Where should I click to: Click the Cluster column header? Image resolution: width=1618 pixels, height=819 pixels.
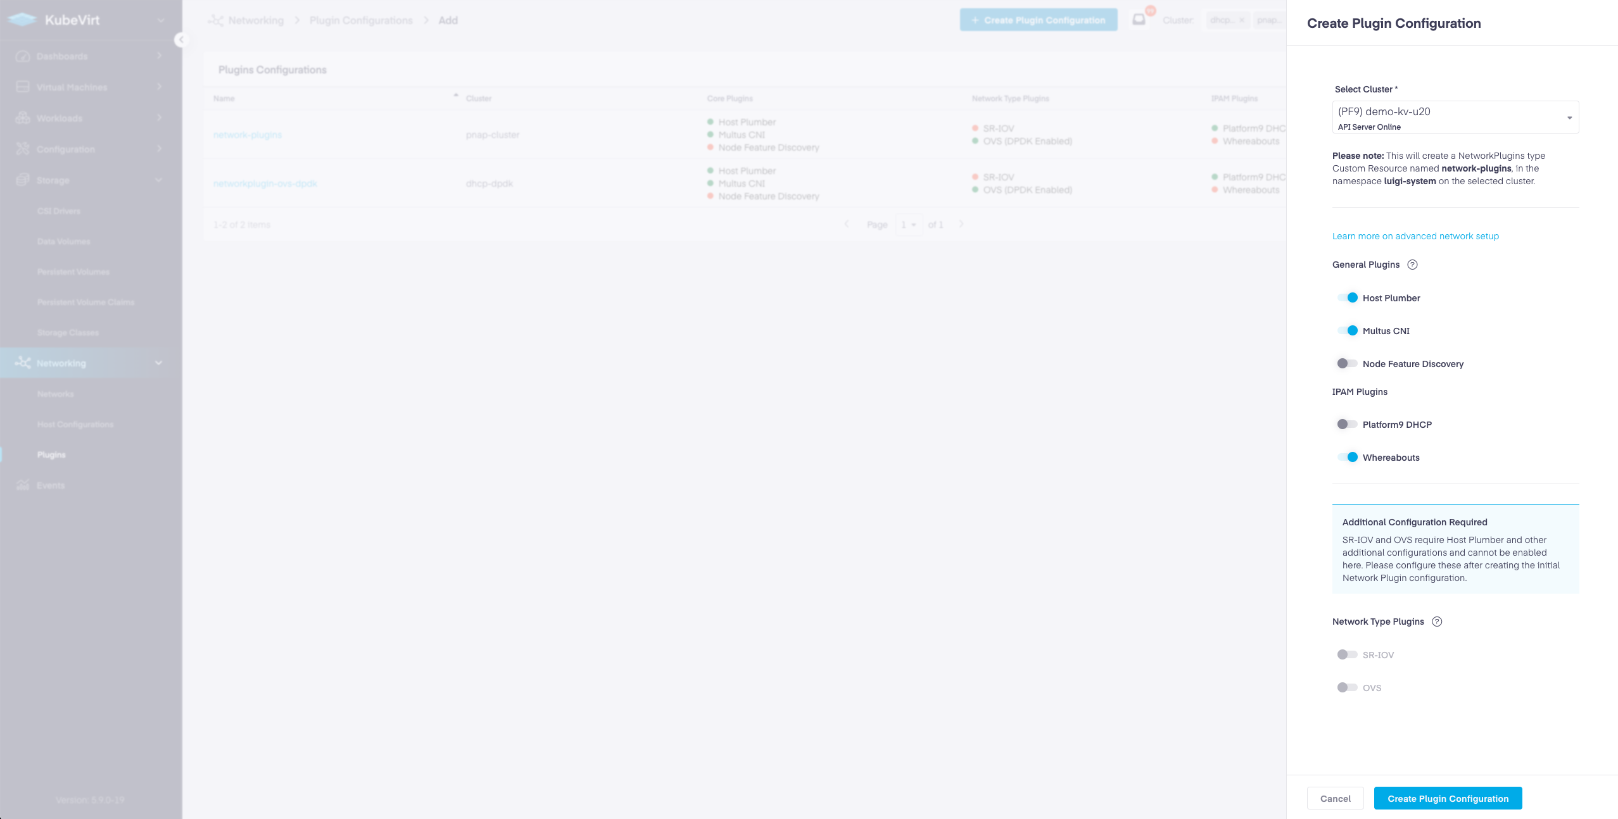(479, 98)
